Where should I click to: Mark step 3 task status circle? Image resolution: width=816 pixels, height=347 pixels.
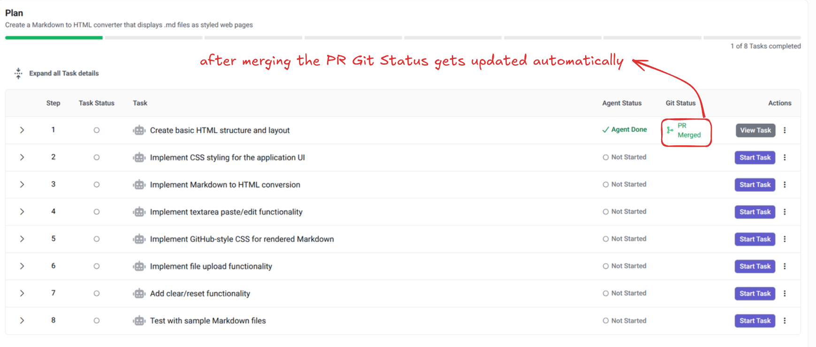pyautogui.click(x=97, y=185)
